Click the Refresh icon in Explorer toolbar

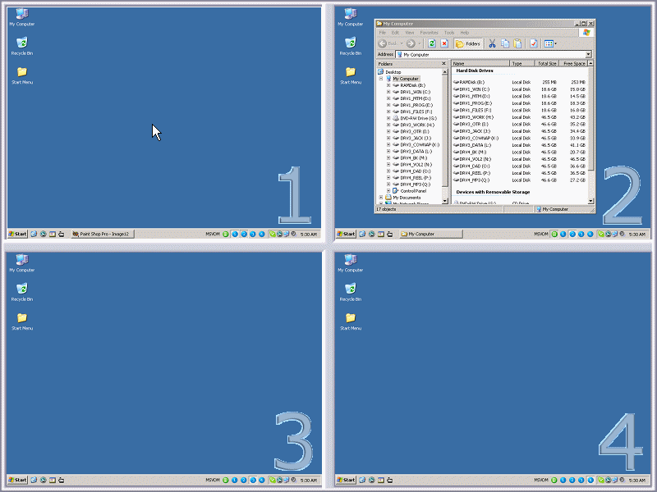432,43
